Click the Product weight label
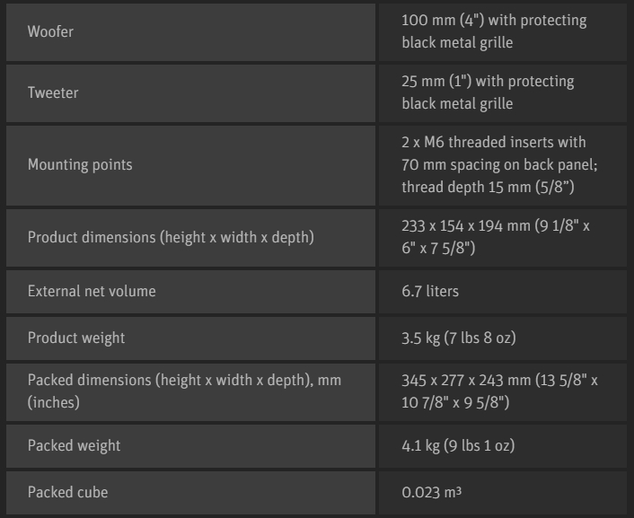 pyautogui.click(x=76, y=338)
